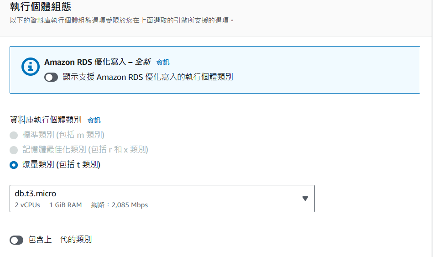The image size is (433, 257).
Task: Click the '網路：2,085 Mbps' text
Action: (x=120, y=205)
